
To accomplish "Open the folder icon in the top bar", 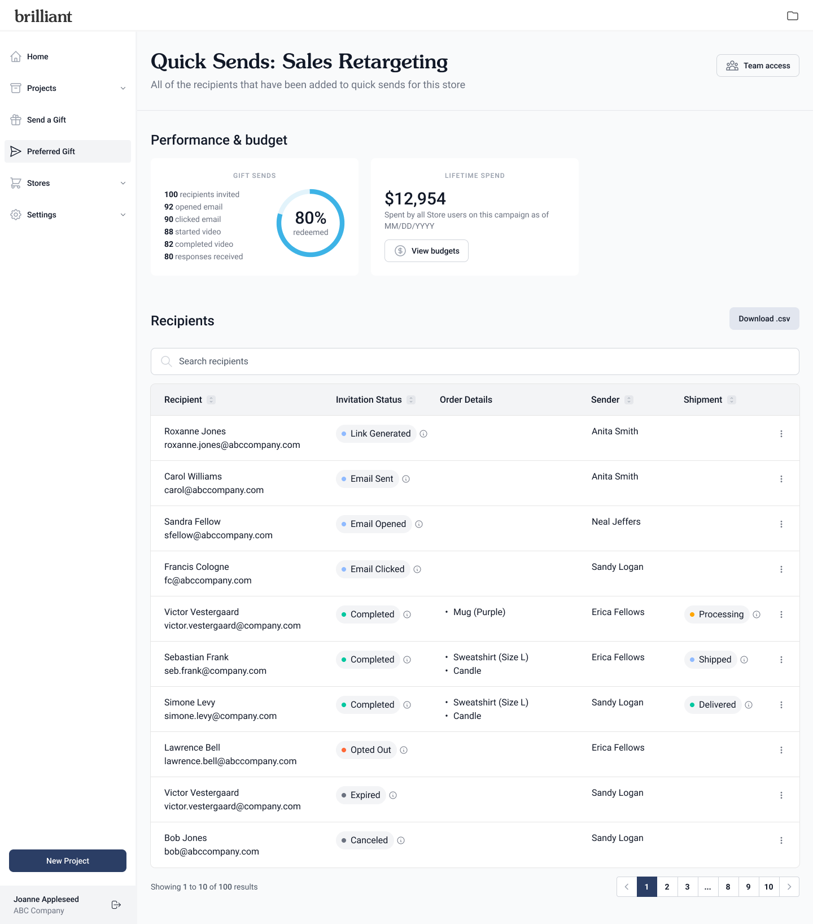I will tap(793, 16).
